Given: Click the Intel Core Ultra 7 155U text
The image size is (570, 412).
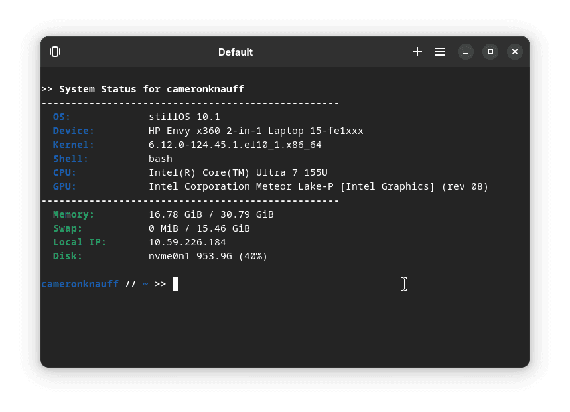Looking at the screenshot, I should [x=238, y=172].
